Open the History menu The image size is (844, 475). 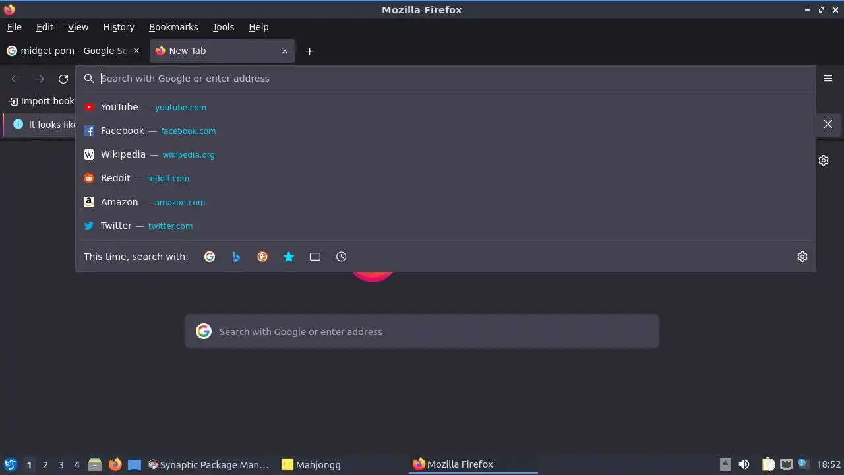pyautogui.click(x=119, y=27)
